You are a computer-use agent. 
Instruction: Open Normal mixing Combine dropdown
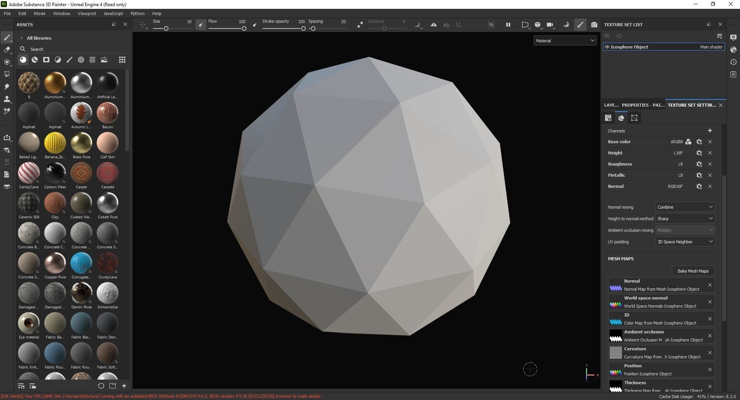[685, 207]
